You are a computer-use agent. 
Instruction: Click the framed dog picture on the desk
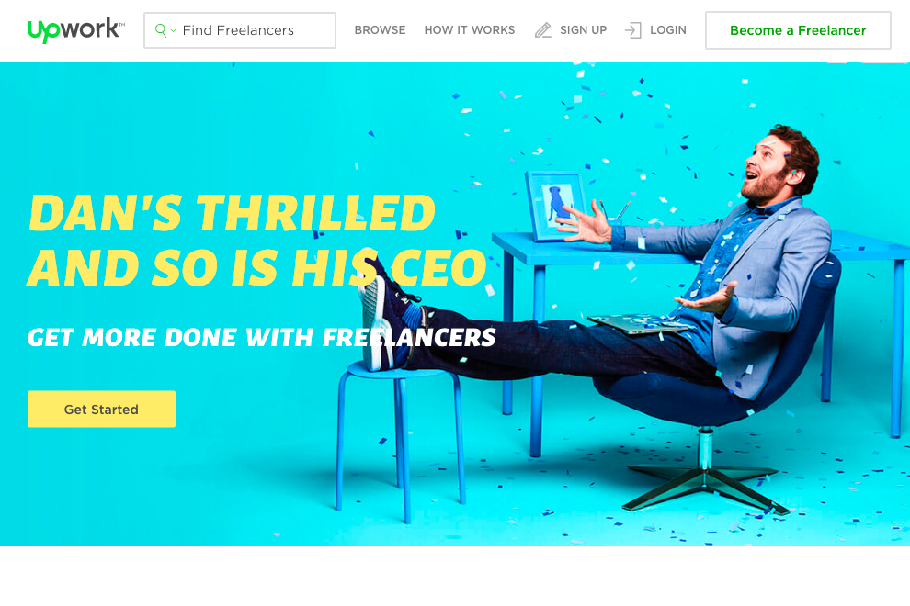[556, 206]
